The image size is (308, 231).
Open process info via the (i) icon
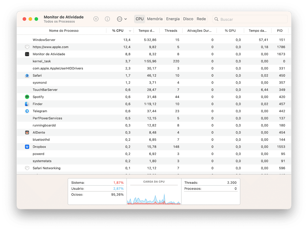point(107,19)
